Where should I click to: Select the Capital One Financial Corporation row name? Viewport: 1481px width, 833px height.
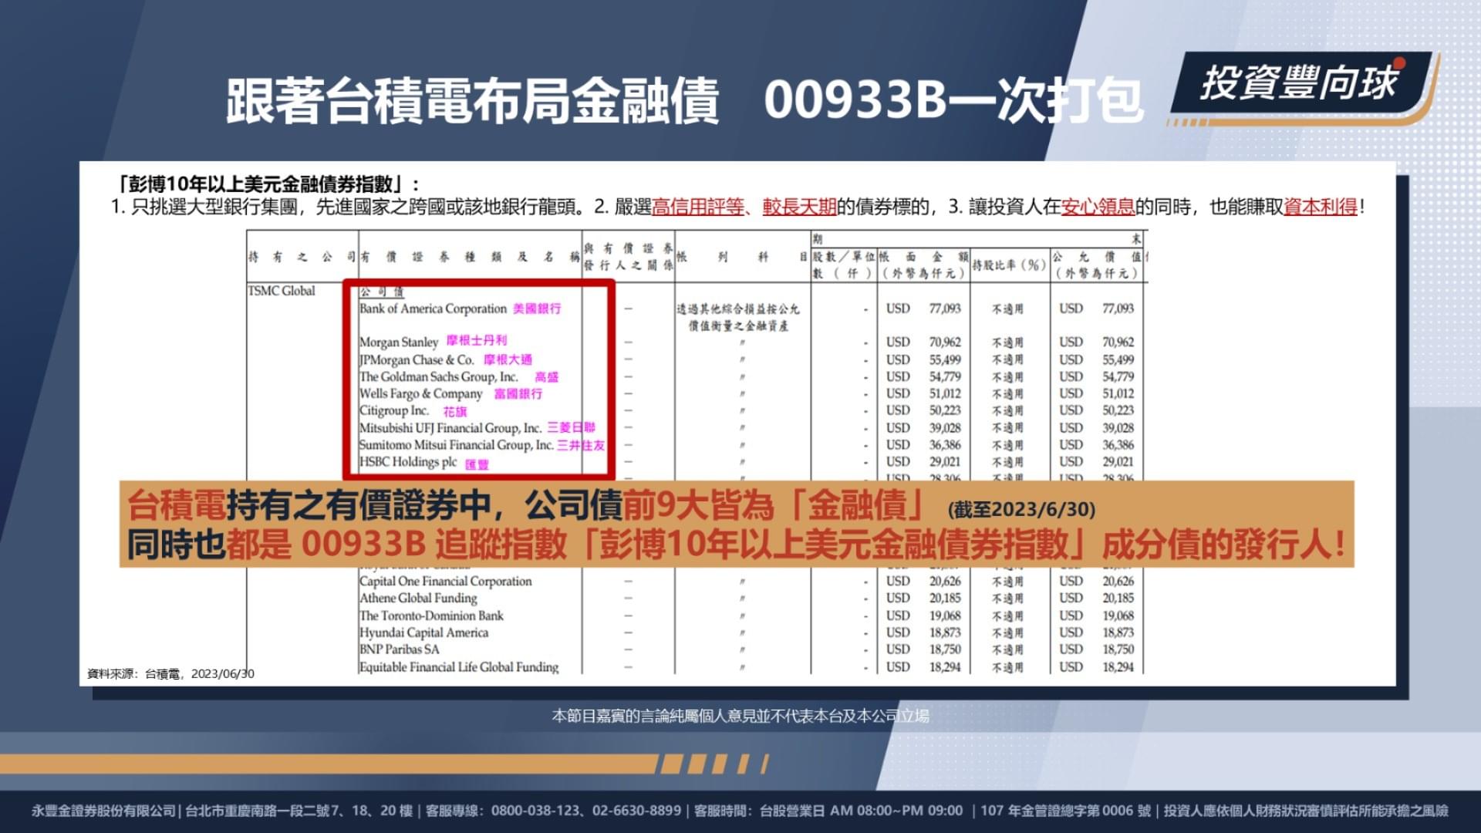pyautogui.click(x=446, y=581)
